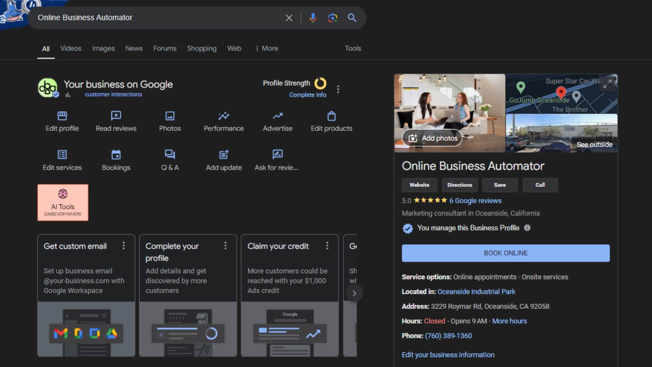
Task: Open Edit products
Action: pos(331,121)
